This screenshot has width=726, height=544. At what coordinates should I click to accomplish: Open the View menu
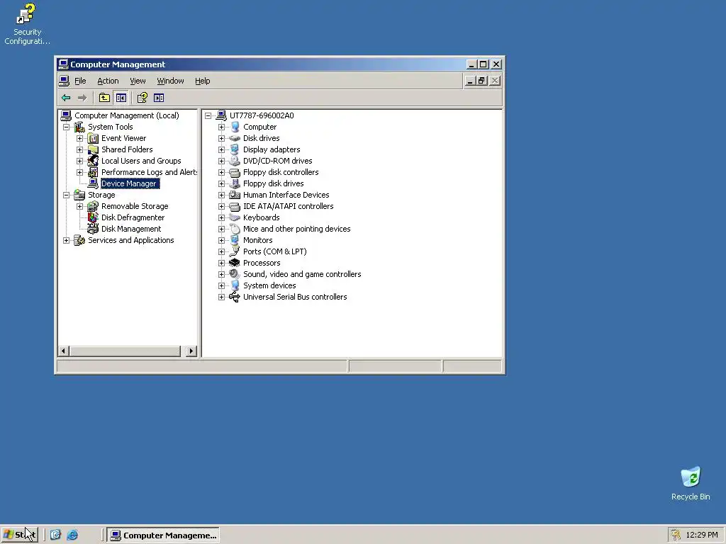tap(138, 81)
